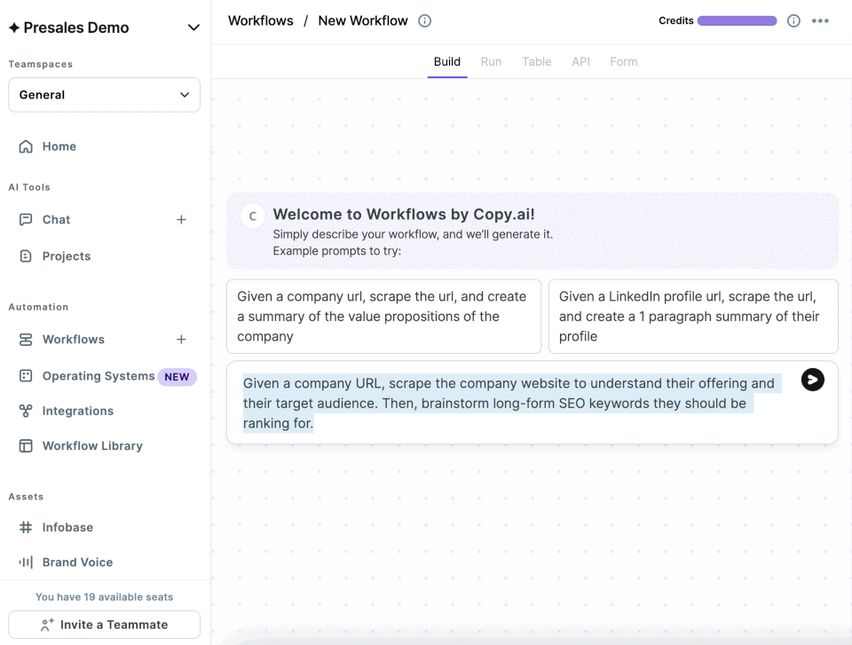Start a new chat with plus icon

(181, 219)
